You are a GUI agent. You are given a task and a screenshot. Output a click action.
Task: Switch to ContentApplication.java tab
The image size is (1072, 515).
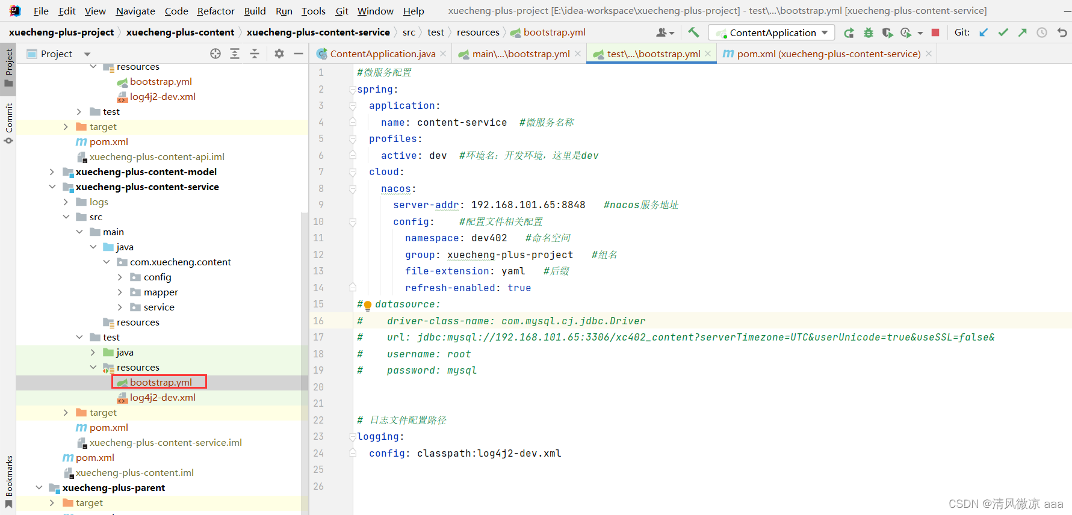click(x=382, y=54)
